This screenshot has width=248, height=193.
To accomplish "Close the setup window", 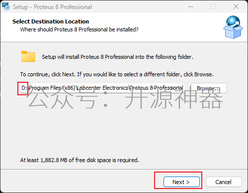I will click(x=236, y=6).
